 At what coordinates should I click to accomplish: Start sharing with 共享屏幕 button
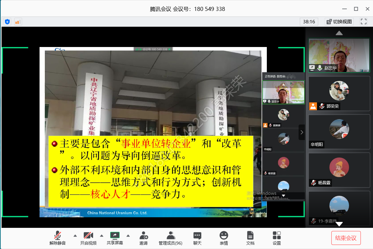coord(115,238)
